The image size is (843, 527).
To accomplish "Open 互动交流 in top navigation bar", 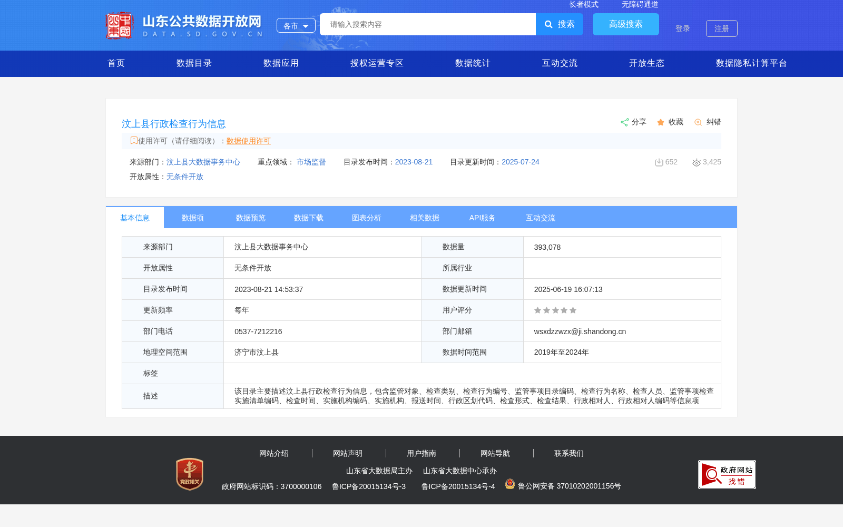I will click(560, 63).
